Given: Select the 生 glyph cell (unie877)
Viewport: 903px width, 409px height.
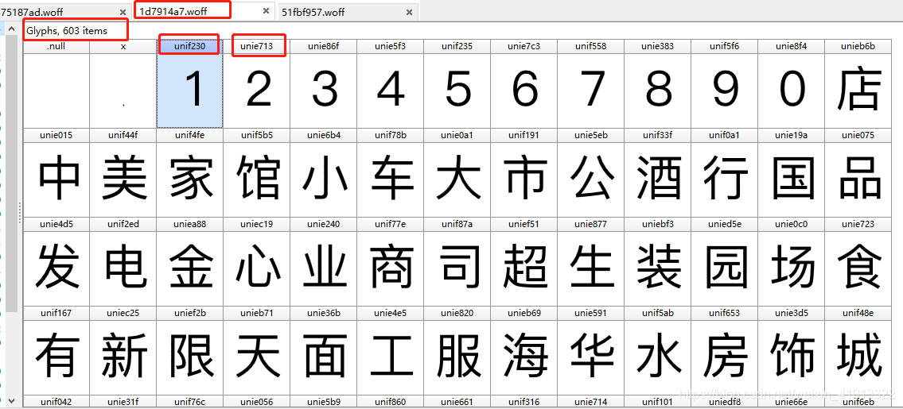Looking at the screenshot, I should (590, 262).
